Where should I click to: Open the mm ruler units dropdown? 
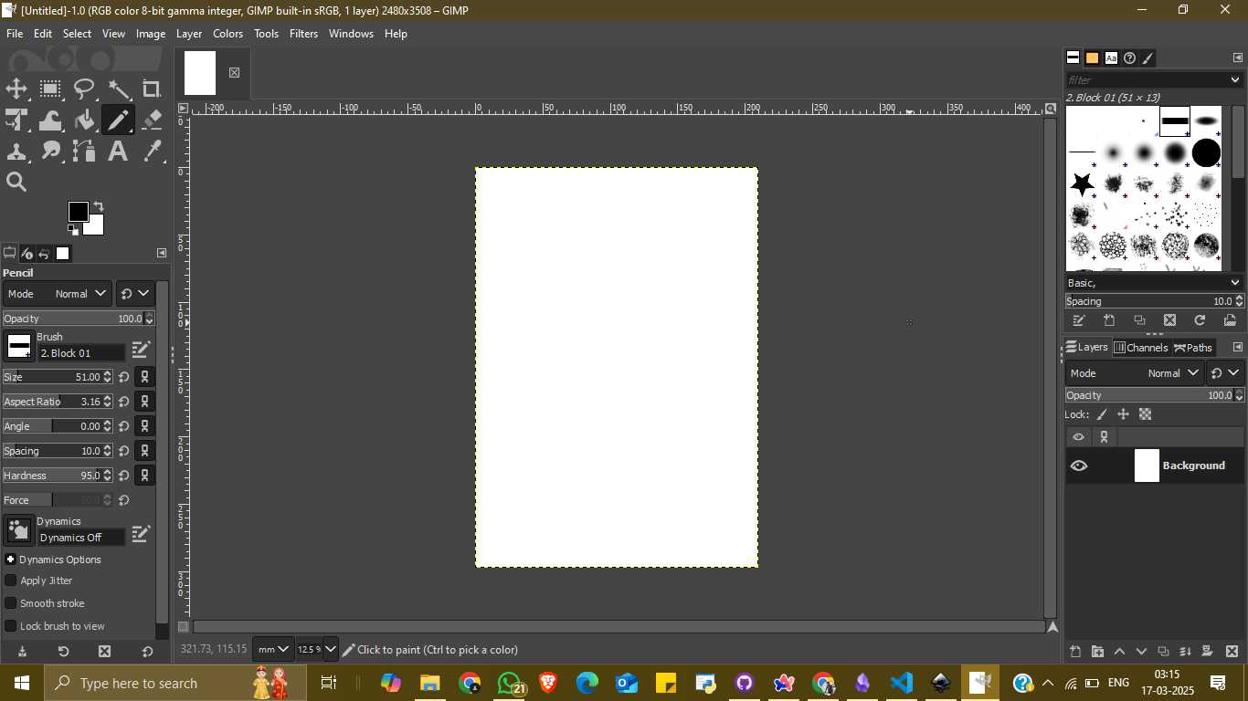pyautogui.click(x=273, y=650)
